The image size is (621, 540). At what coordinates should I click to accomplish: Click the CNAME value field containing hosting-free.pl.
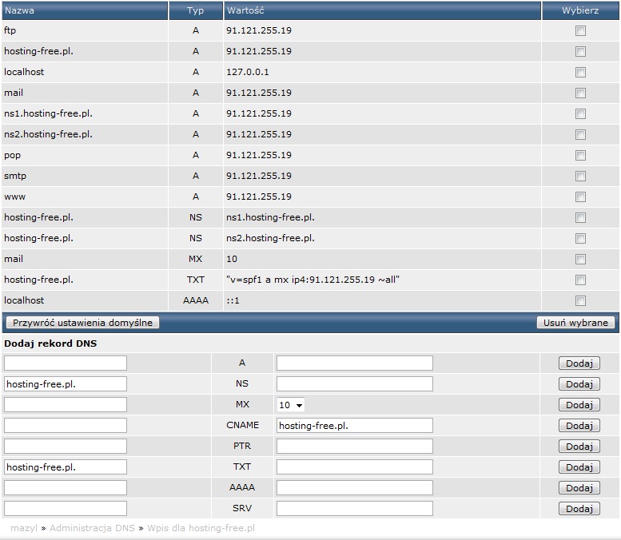click(355, 426)
